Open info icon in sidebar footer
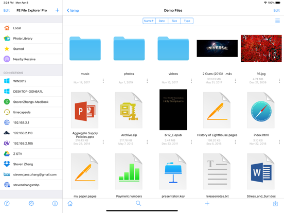 55,203
